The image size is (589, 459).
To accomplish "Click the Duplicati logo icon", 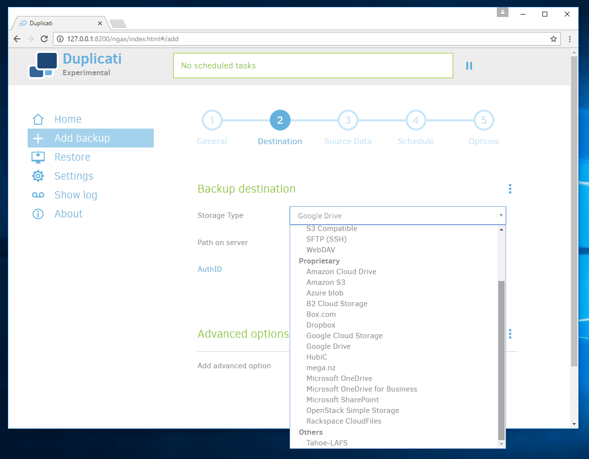I will point(43,66).
